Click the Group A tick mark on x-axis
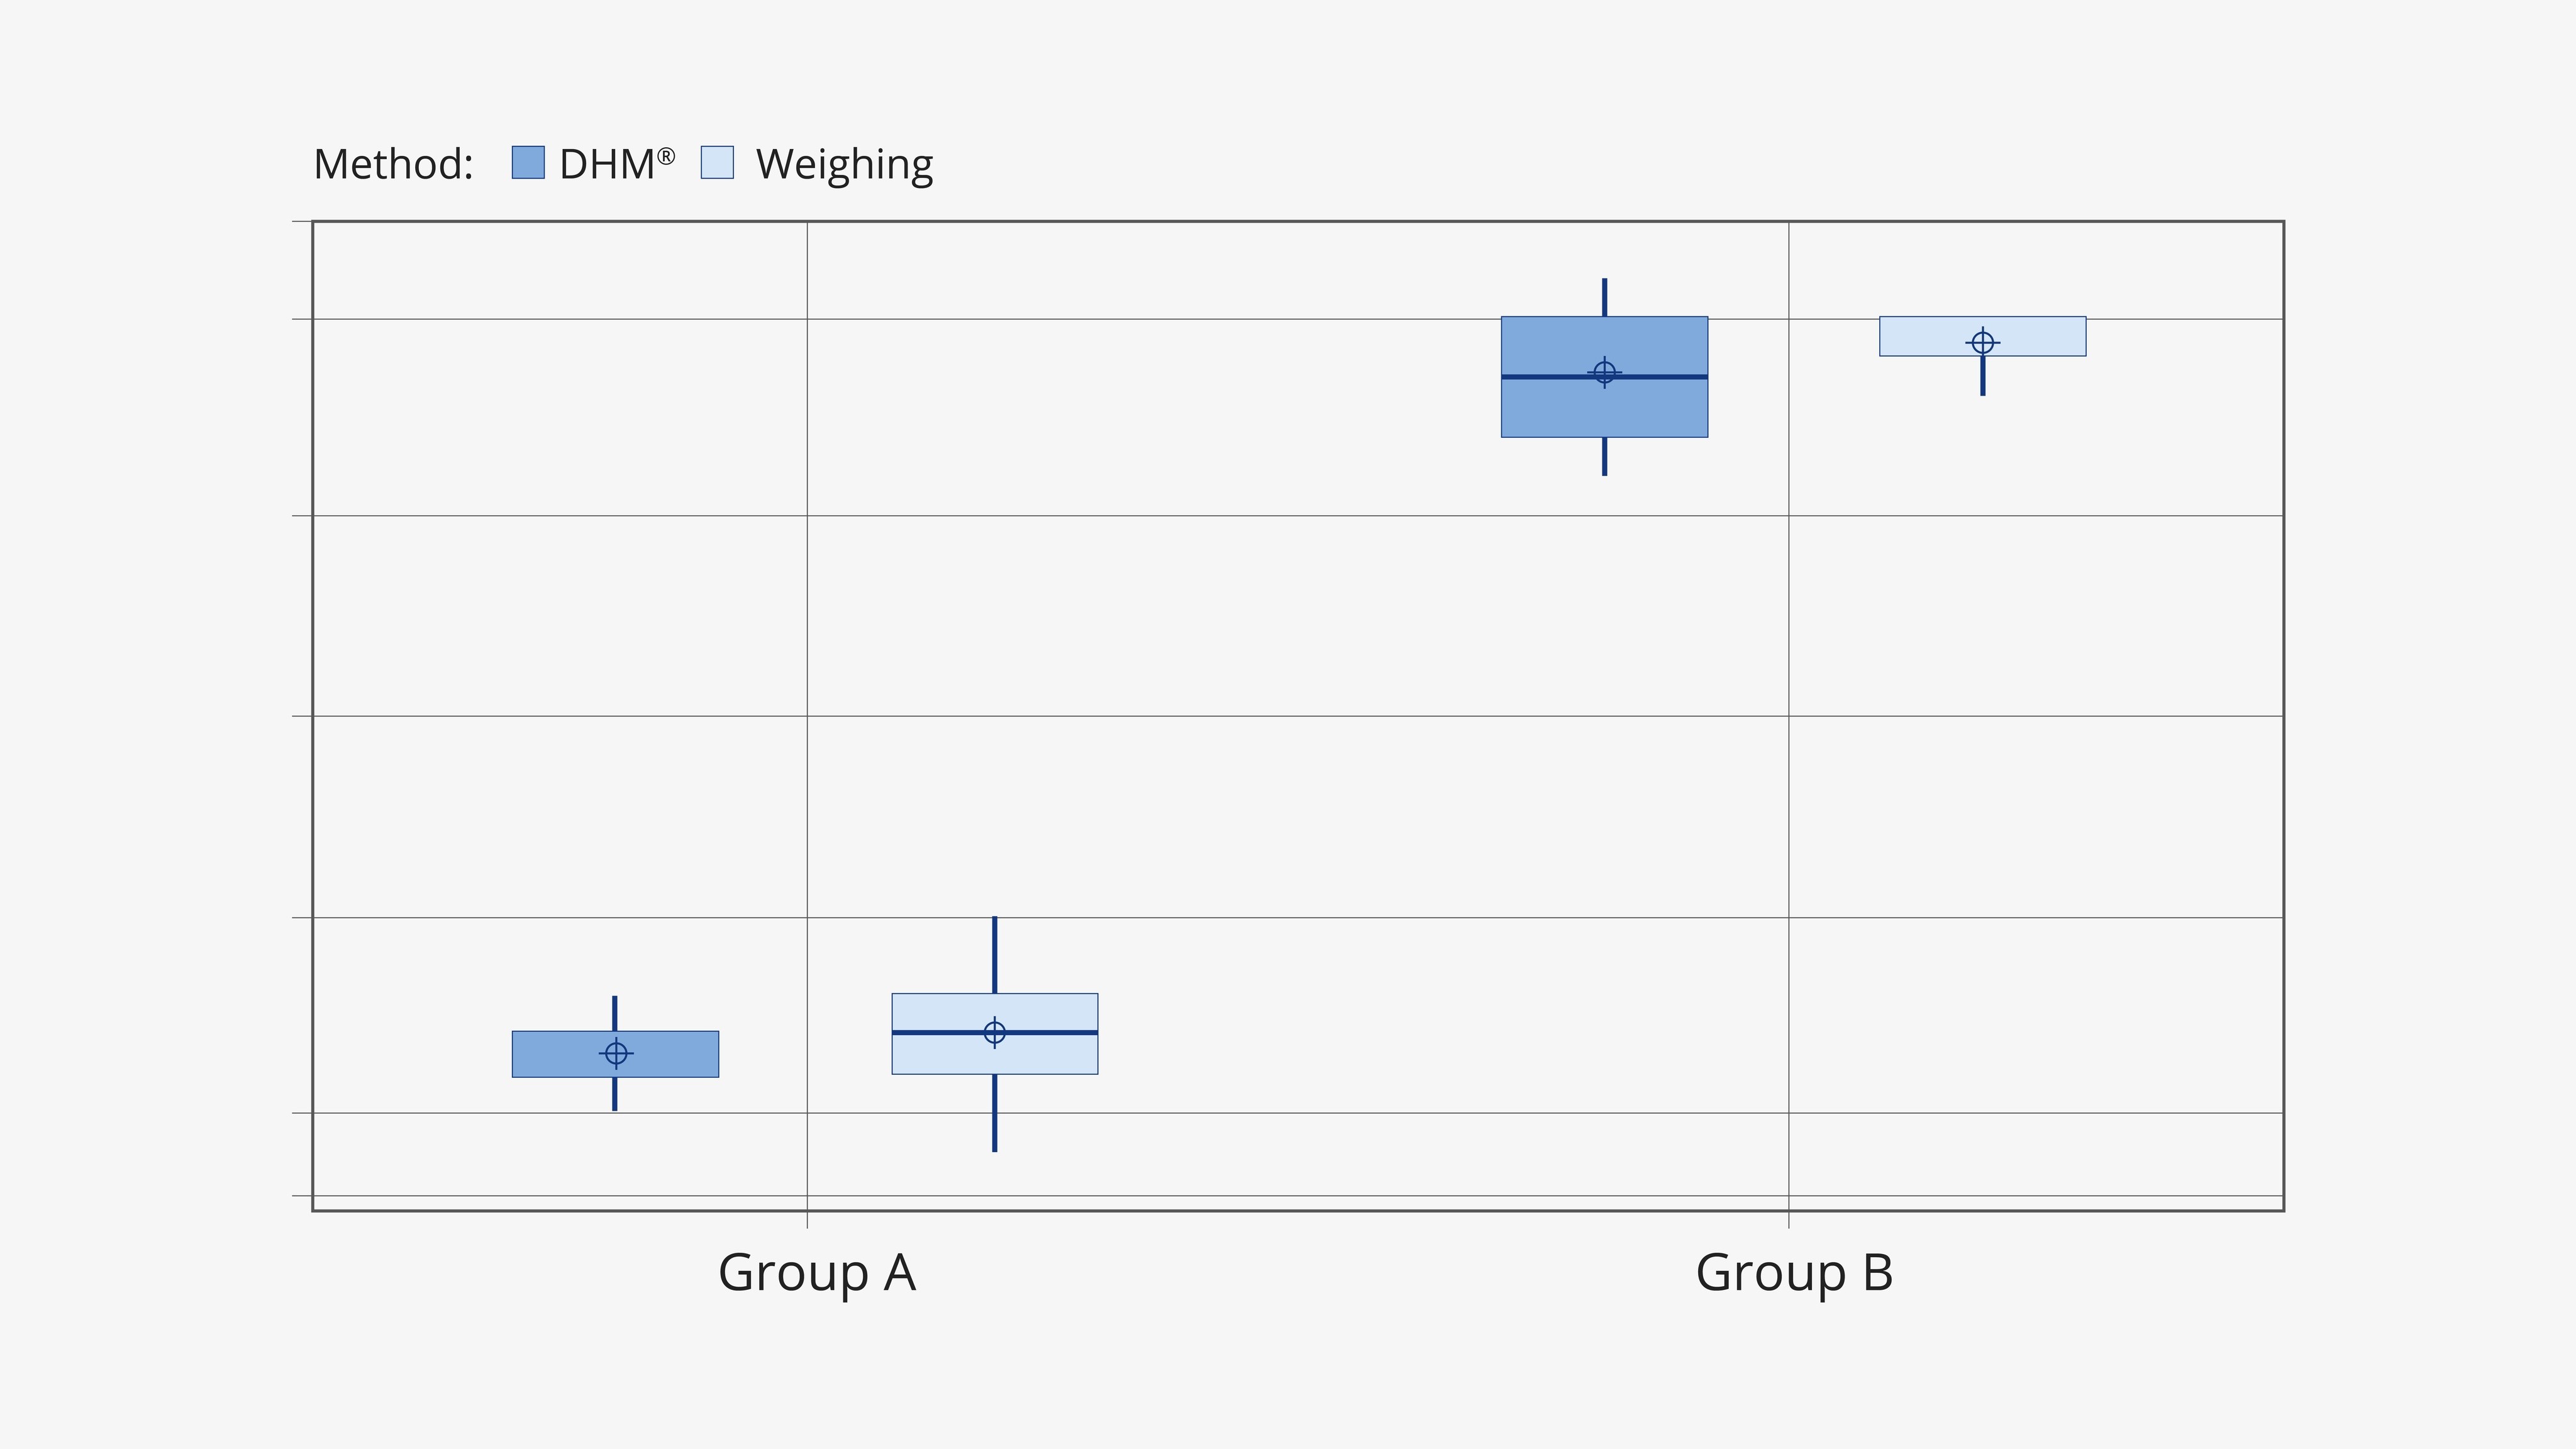 click(x=807, y=1219)
